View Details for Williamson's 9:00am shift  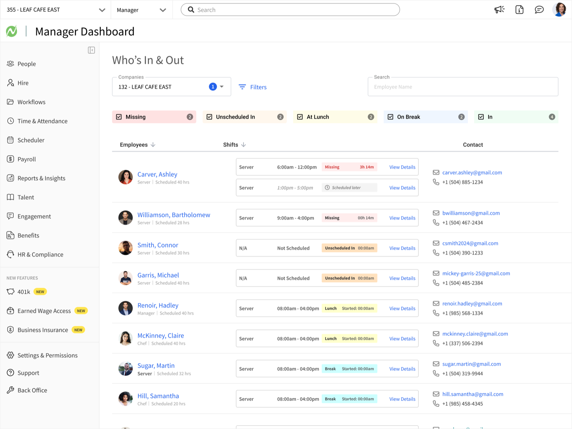[x=402, y=218]
